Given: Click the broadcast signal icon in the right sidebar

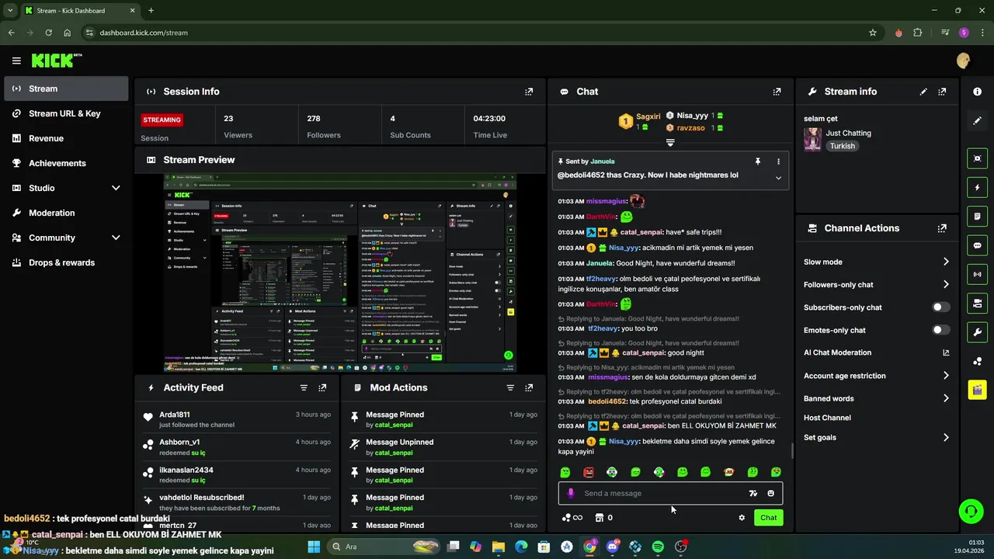Looking at the screenshot, I should coord(977,274).
